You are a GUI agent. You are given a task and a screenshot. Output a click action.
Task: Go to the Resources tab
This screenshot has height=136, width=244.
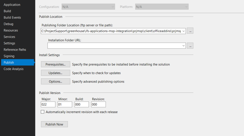[x=11, y=31]
